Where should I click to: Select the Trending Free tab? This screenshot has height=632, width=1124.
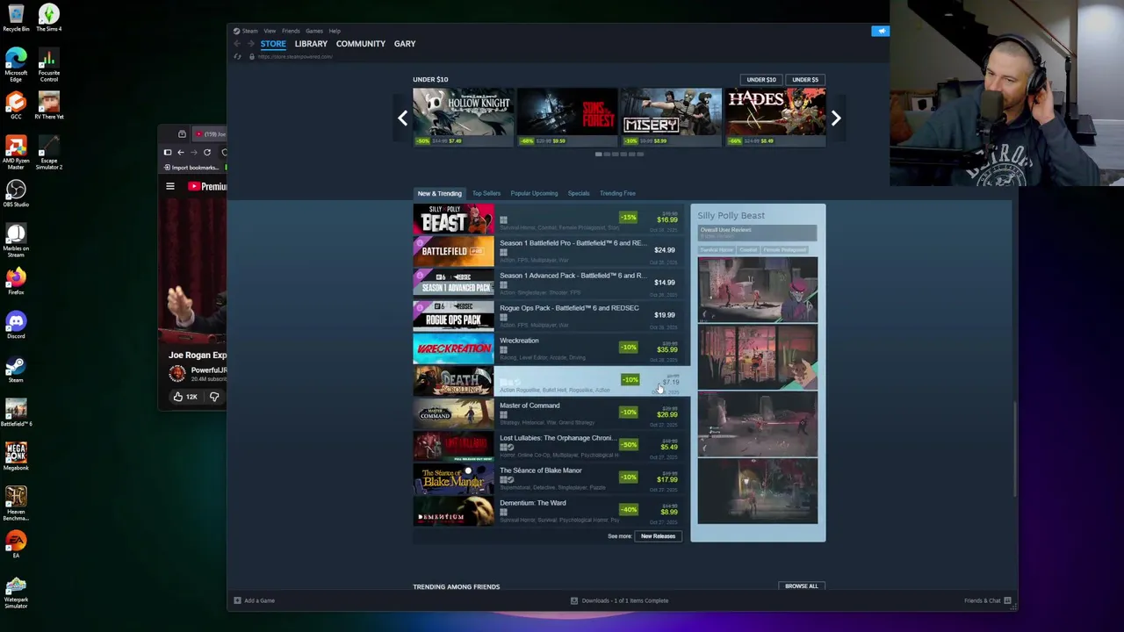(x=617, y=193)
